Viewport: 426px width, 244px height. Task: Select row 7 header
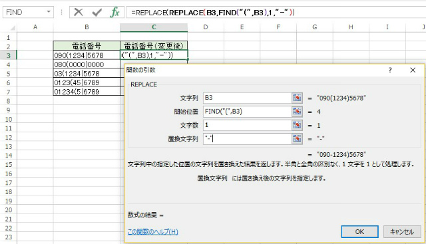click(x=9, y=92)
